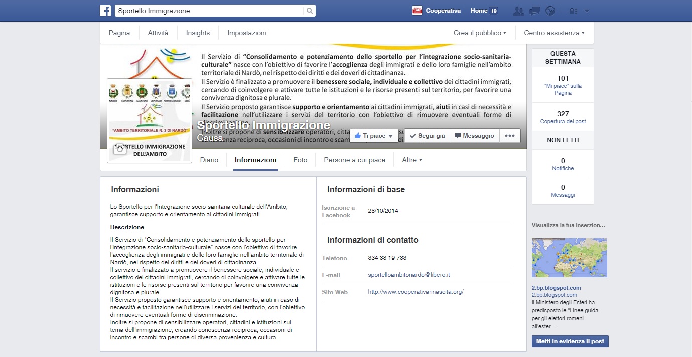Click the search magnifier icon
The image size is (692, 357).
tap(309, 11)
